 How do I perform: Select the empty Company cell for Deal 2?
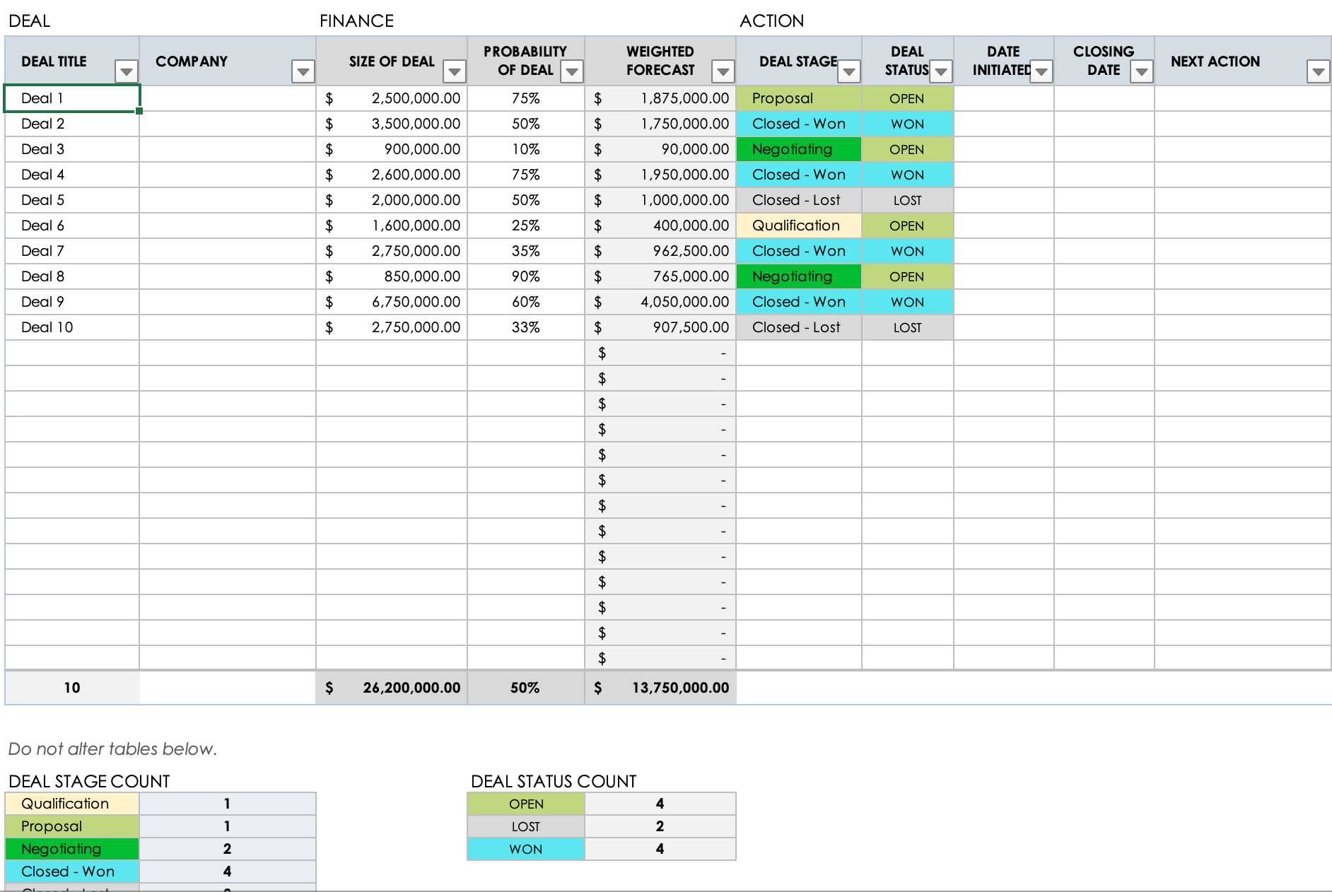[227, 124]
